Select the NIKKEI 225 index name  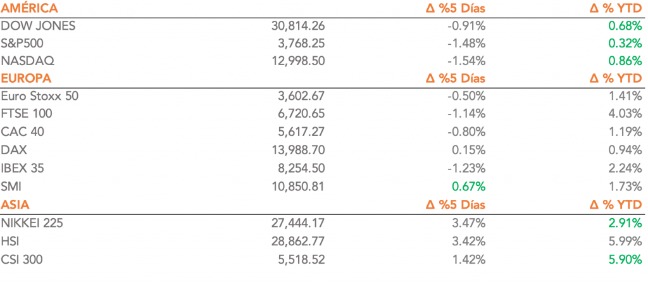[32, 223]
